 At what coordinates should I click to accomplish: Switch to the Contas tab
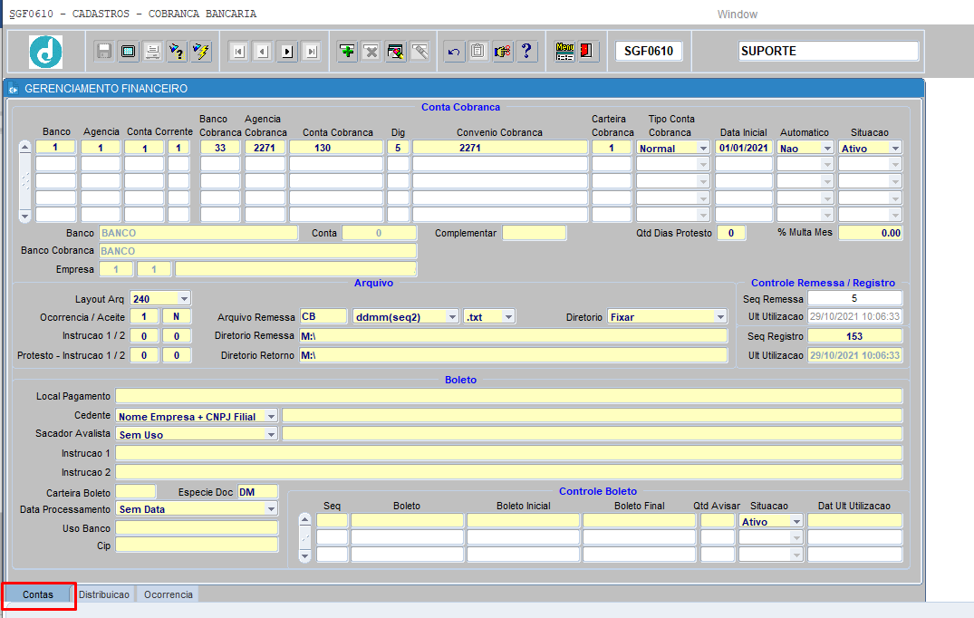tap(38, 594)
